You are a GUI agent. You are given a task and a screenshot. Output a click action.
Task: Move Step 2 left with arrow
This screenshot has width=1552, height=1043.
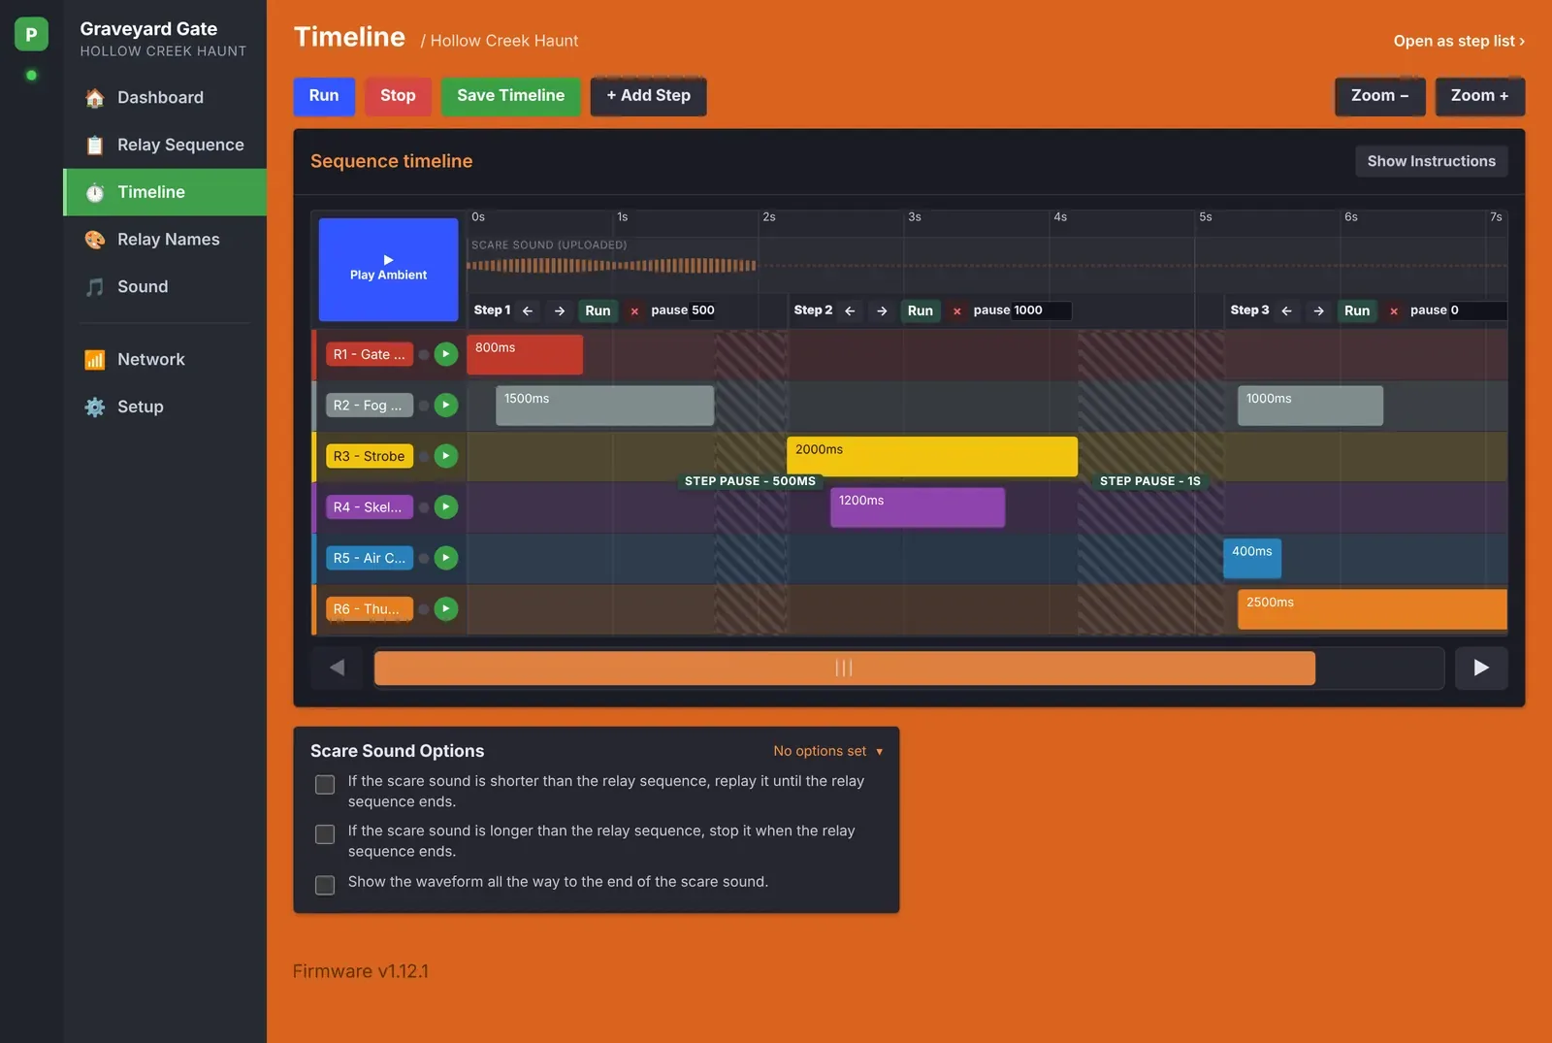point(850,310)
